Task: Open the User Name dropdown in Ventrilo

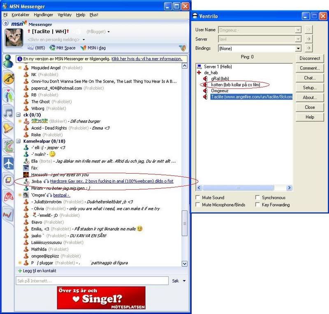Action: 298,30
